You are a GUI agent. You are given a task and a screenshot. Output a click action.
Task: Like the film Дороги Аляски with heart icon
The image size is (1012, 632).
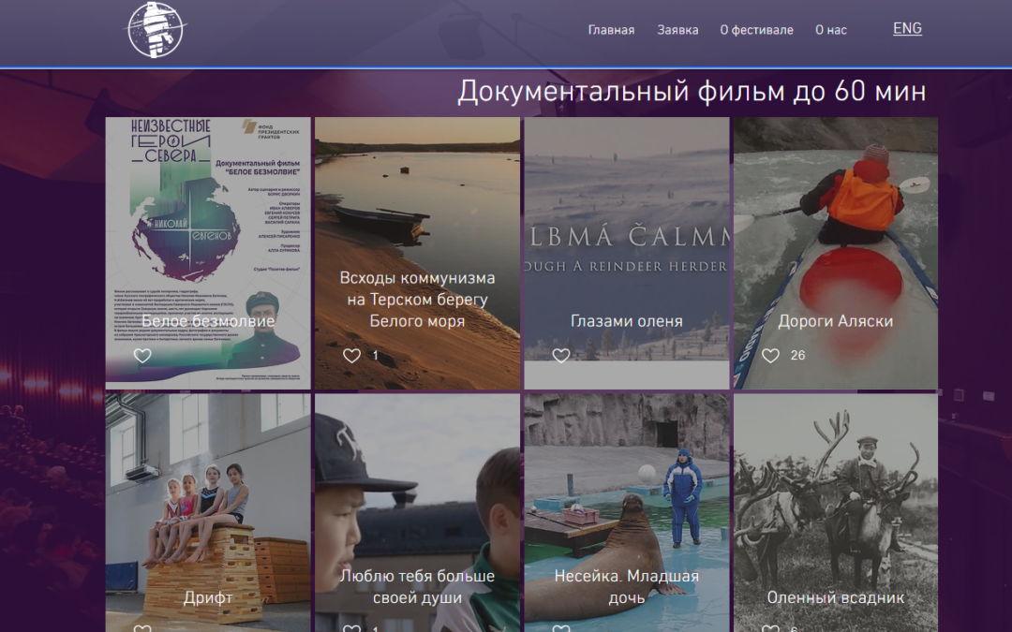pyautogui.click(x=770, y=356)
